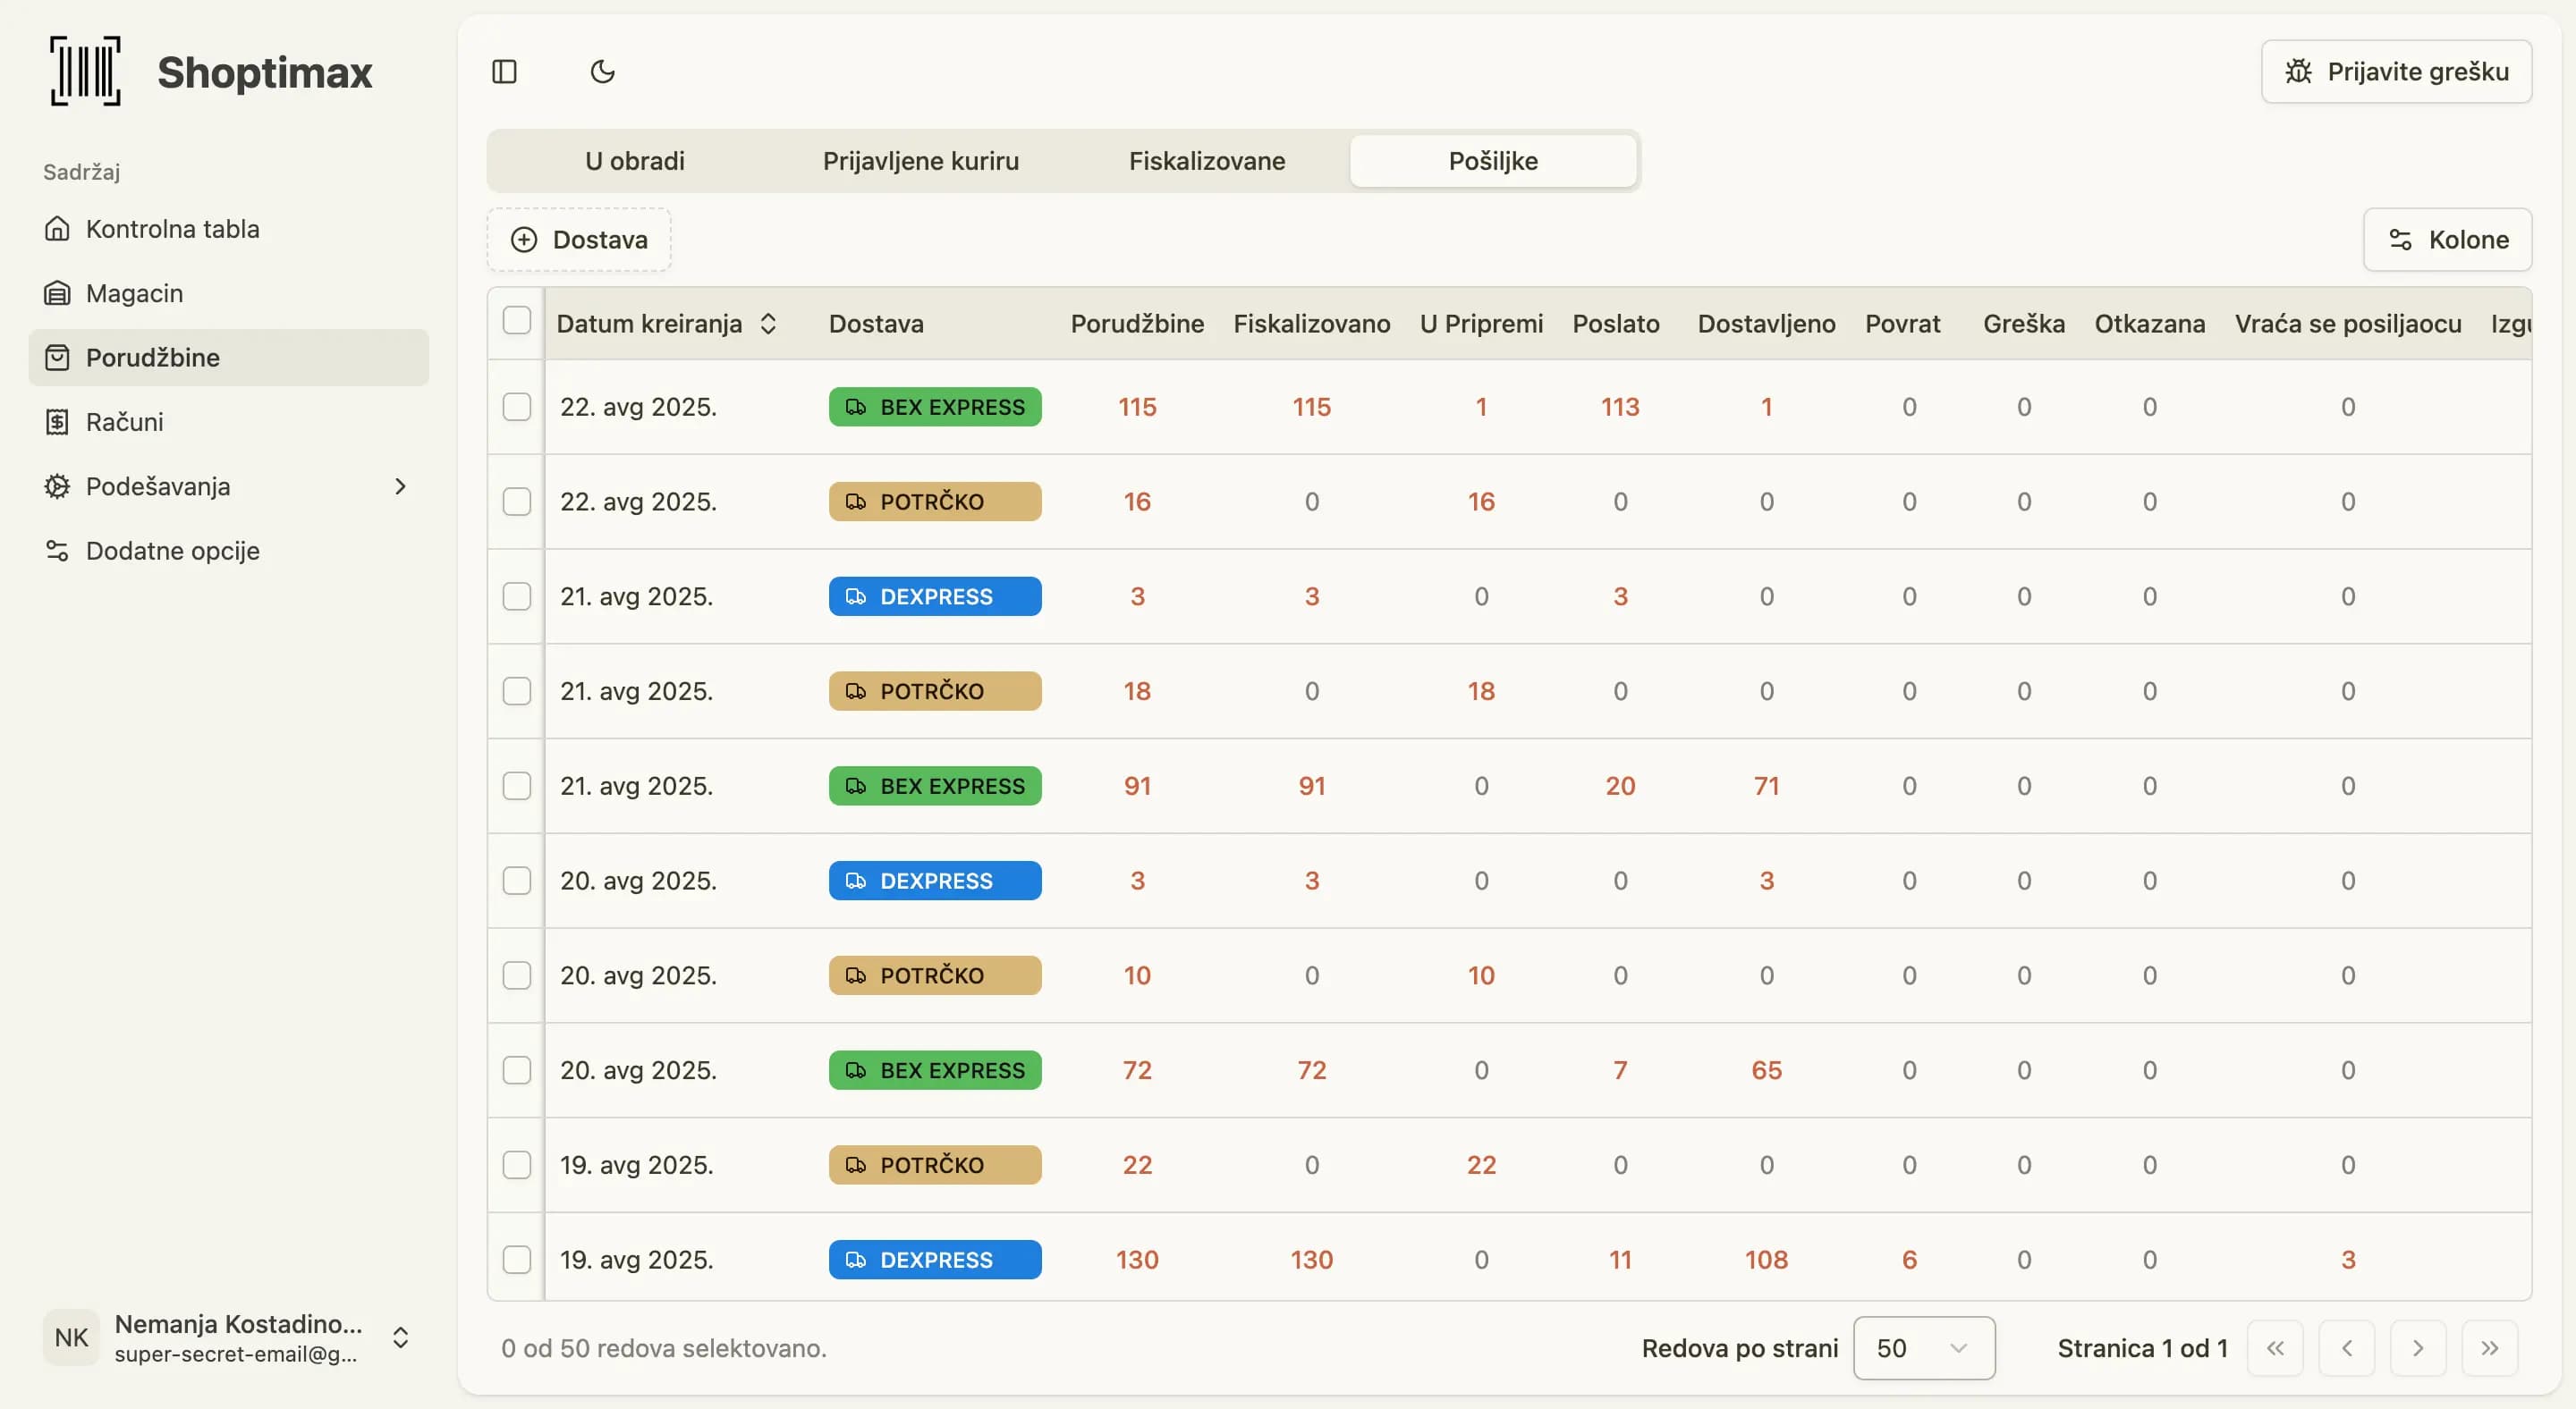Open Dodatne opcije in sidebar
The image size is (2576, 1409).
tap(172, 551)
